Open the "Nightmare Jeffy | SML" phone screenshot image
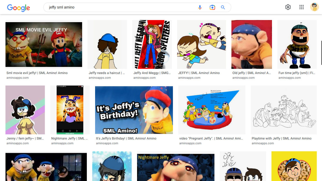Screen dimensions: 322x181 [70, 110]
